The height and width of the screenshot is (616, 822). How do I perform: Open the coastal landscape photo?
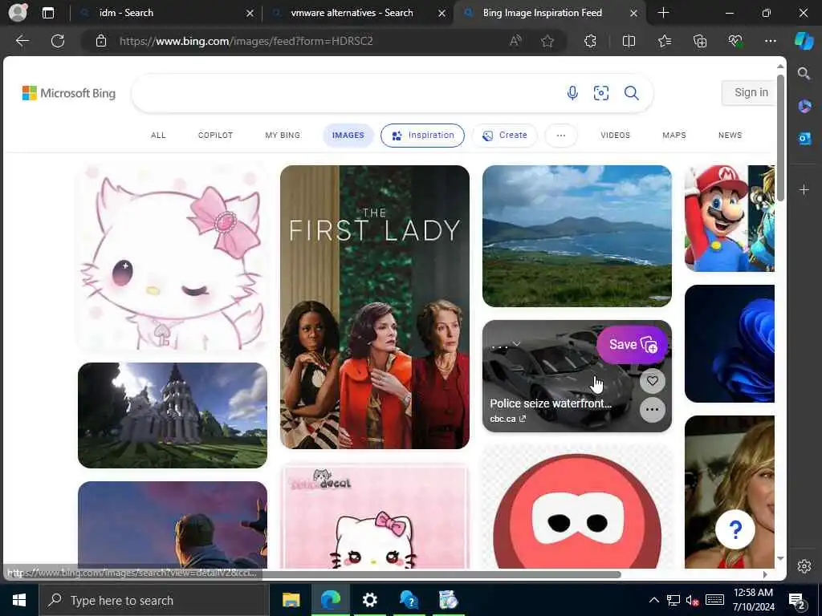(576, 237)
